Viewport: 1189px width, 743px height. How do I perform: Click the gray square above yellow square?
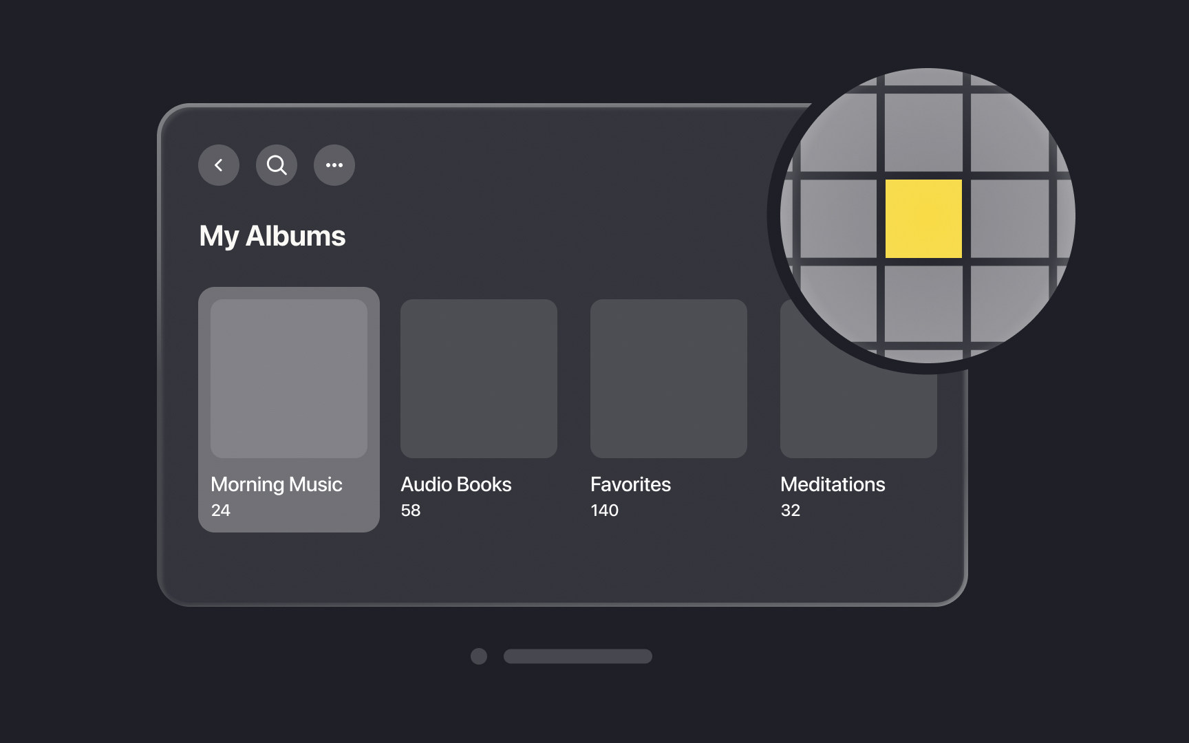click(x=923, y=132)
